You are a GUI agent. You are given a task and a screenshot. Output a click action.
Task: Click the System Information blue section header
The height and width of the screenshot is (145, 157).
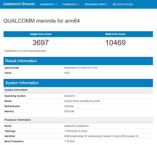pyautogui.click(x=78, y=83)
